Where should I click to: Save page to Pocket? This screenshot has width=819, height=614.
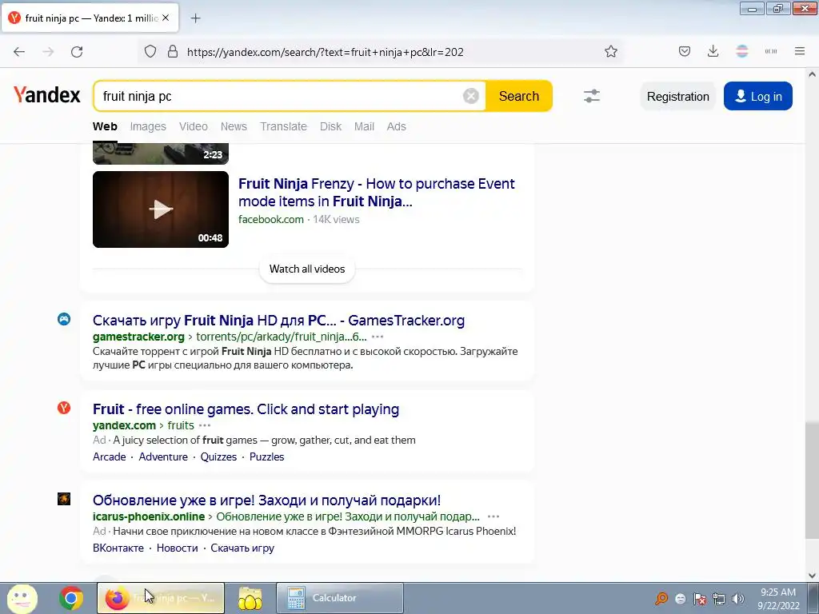(685, 51)
